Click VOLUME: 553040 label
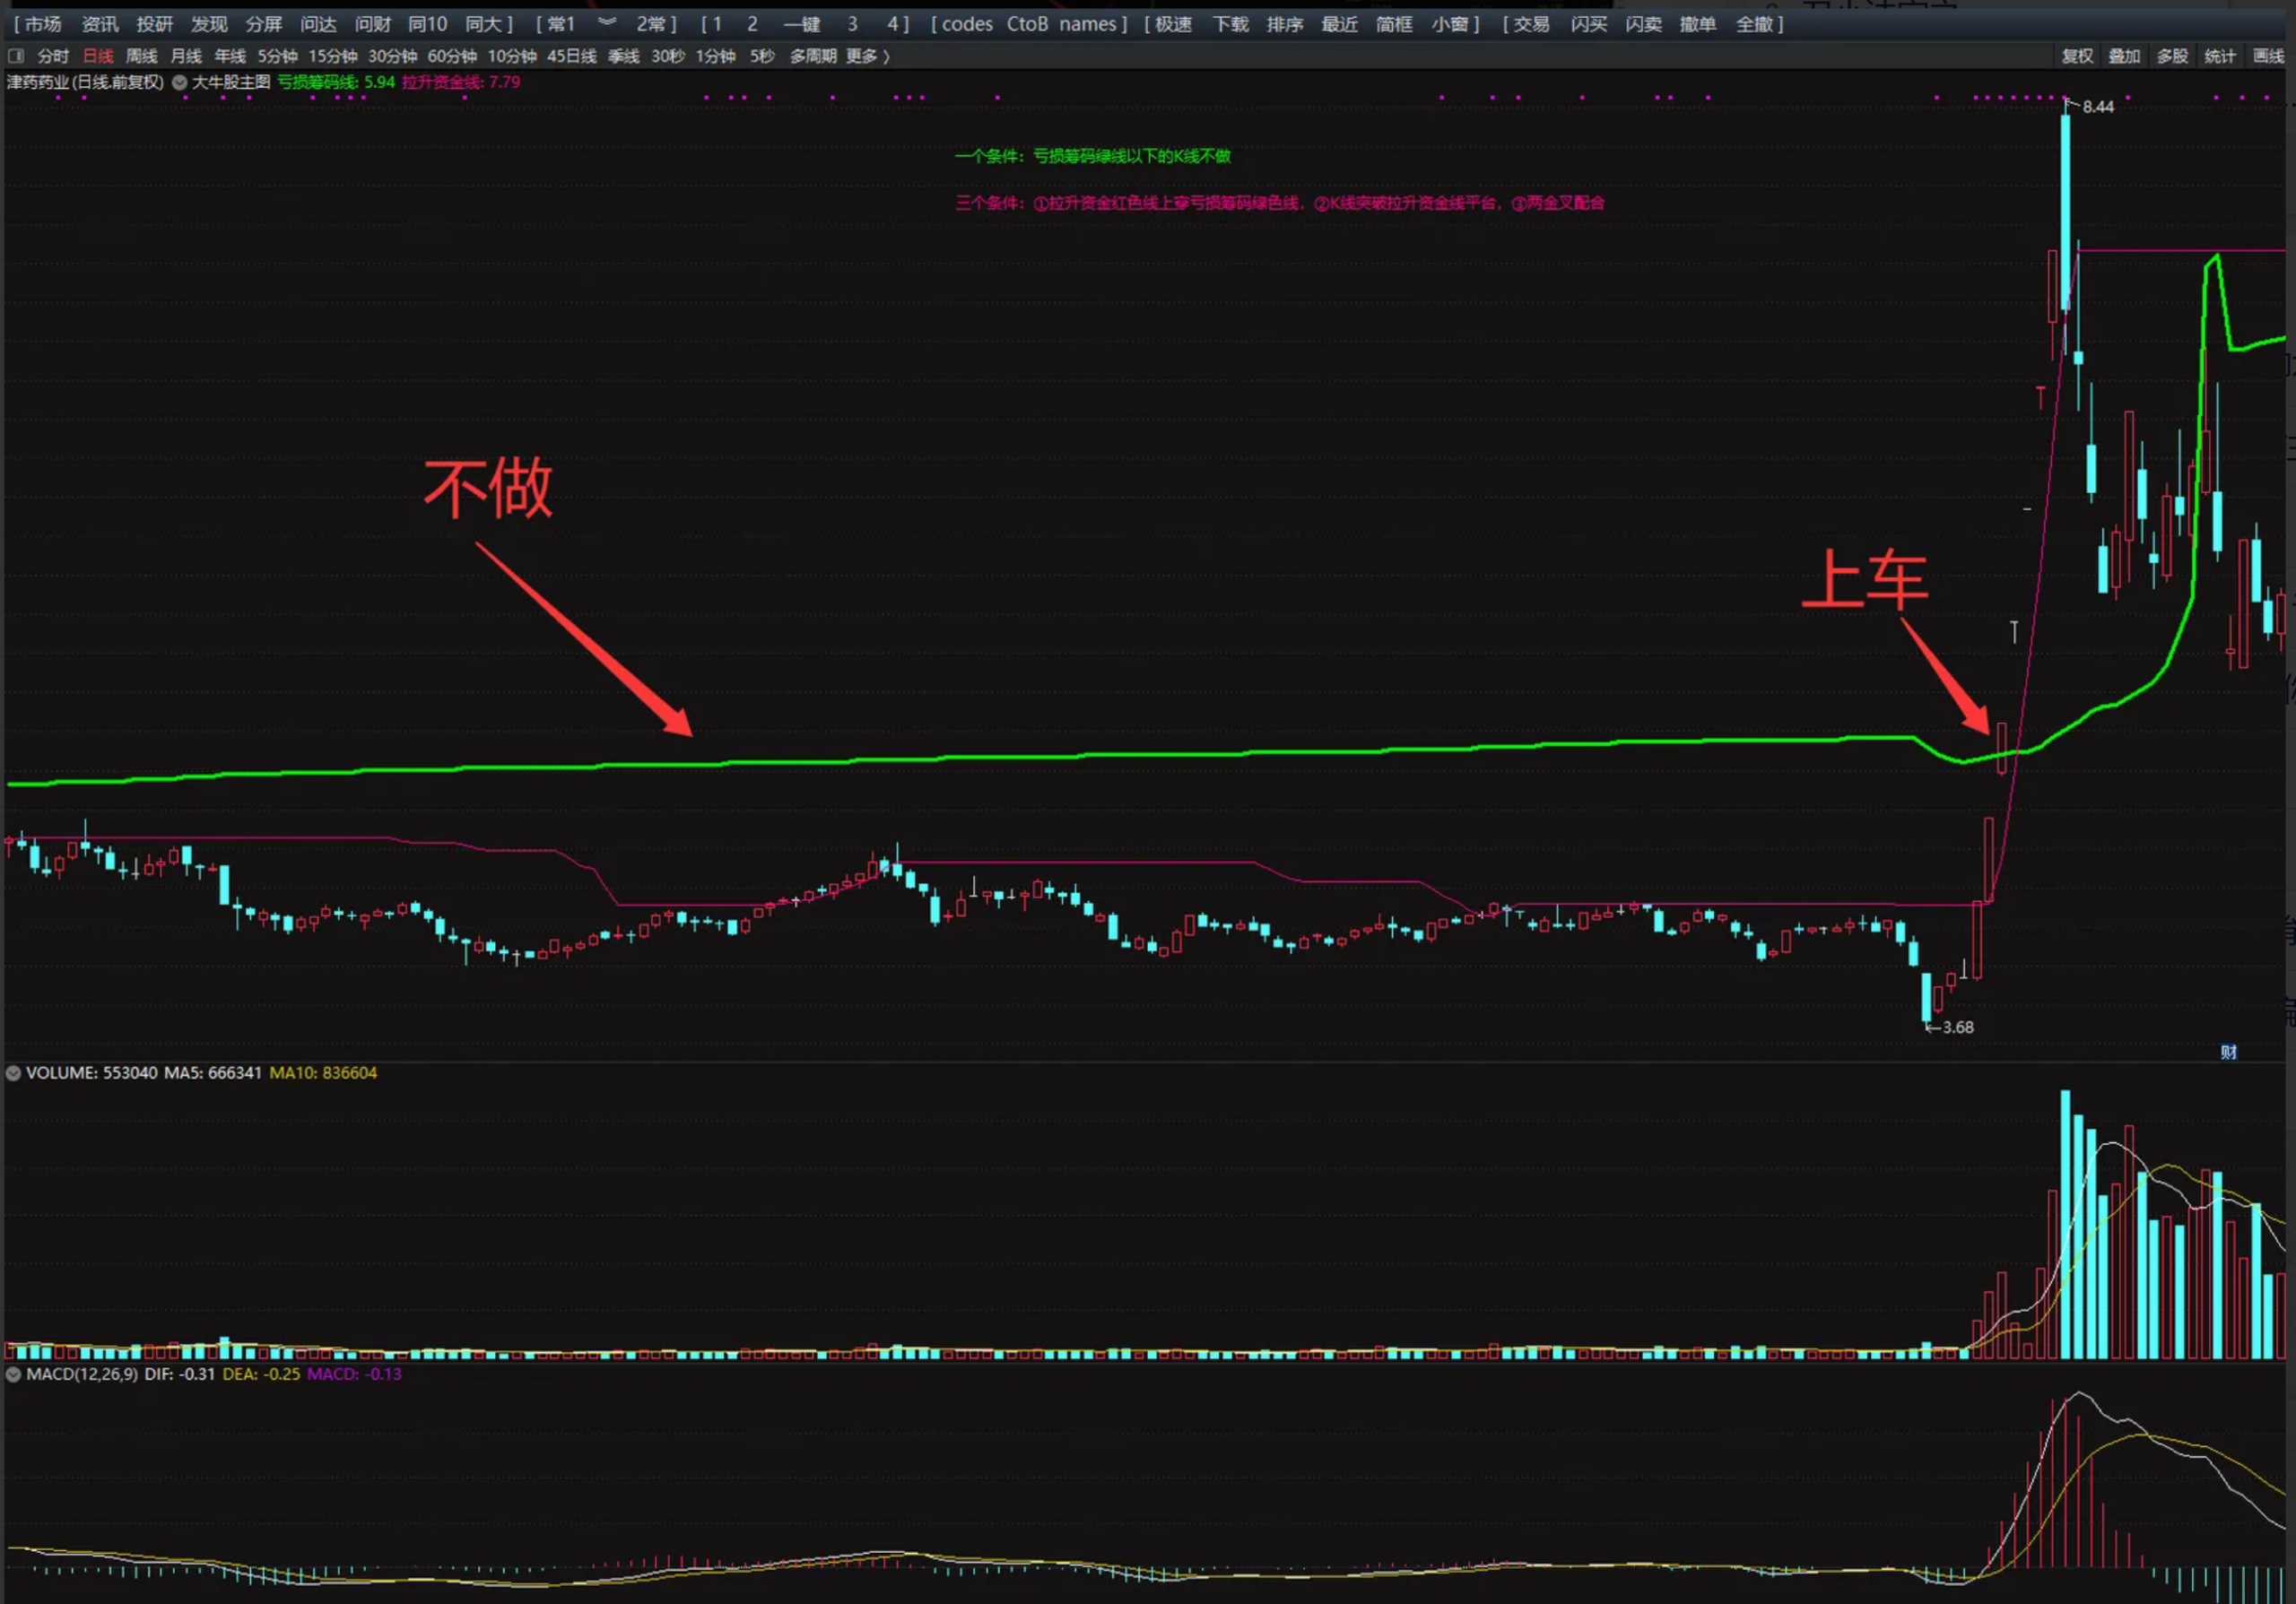The width and height of the screenshot is (2296, 1604). 92,1073
